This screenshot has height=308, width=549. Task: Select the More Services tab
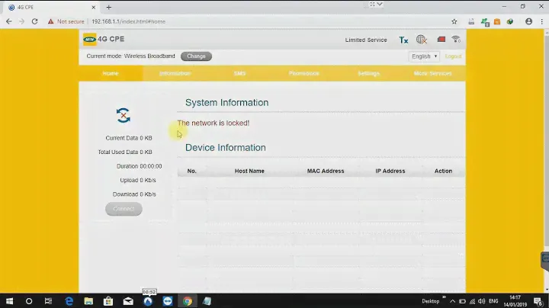[432, 74]
